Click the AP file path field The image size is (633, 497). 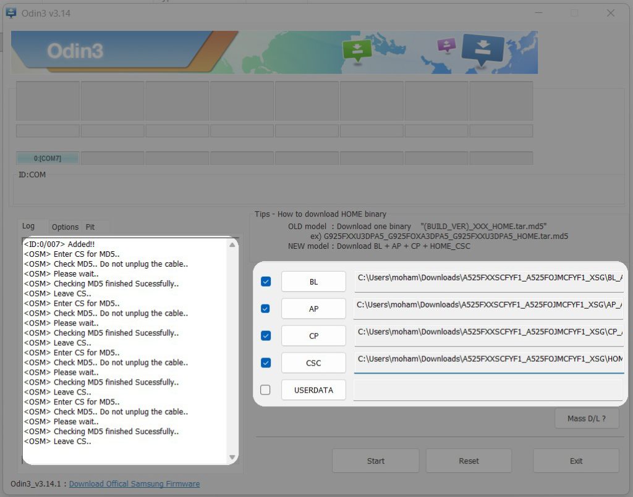coord(488,309)
